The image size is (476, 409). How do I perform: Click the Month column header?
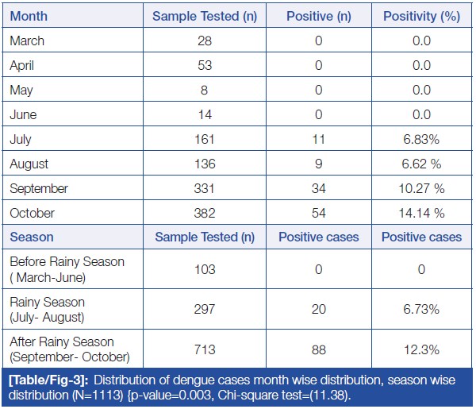[29, 16]
